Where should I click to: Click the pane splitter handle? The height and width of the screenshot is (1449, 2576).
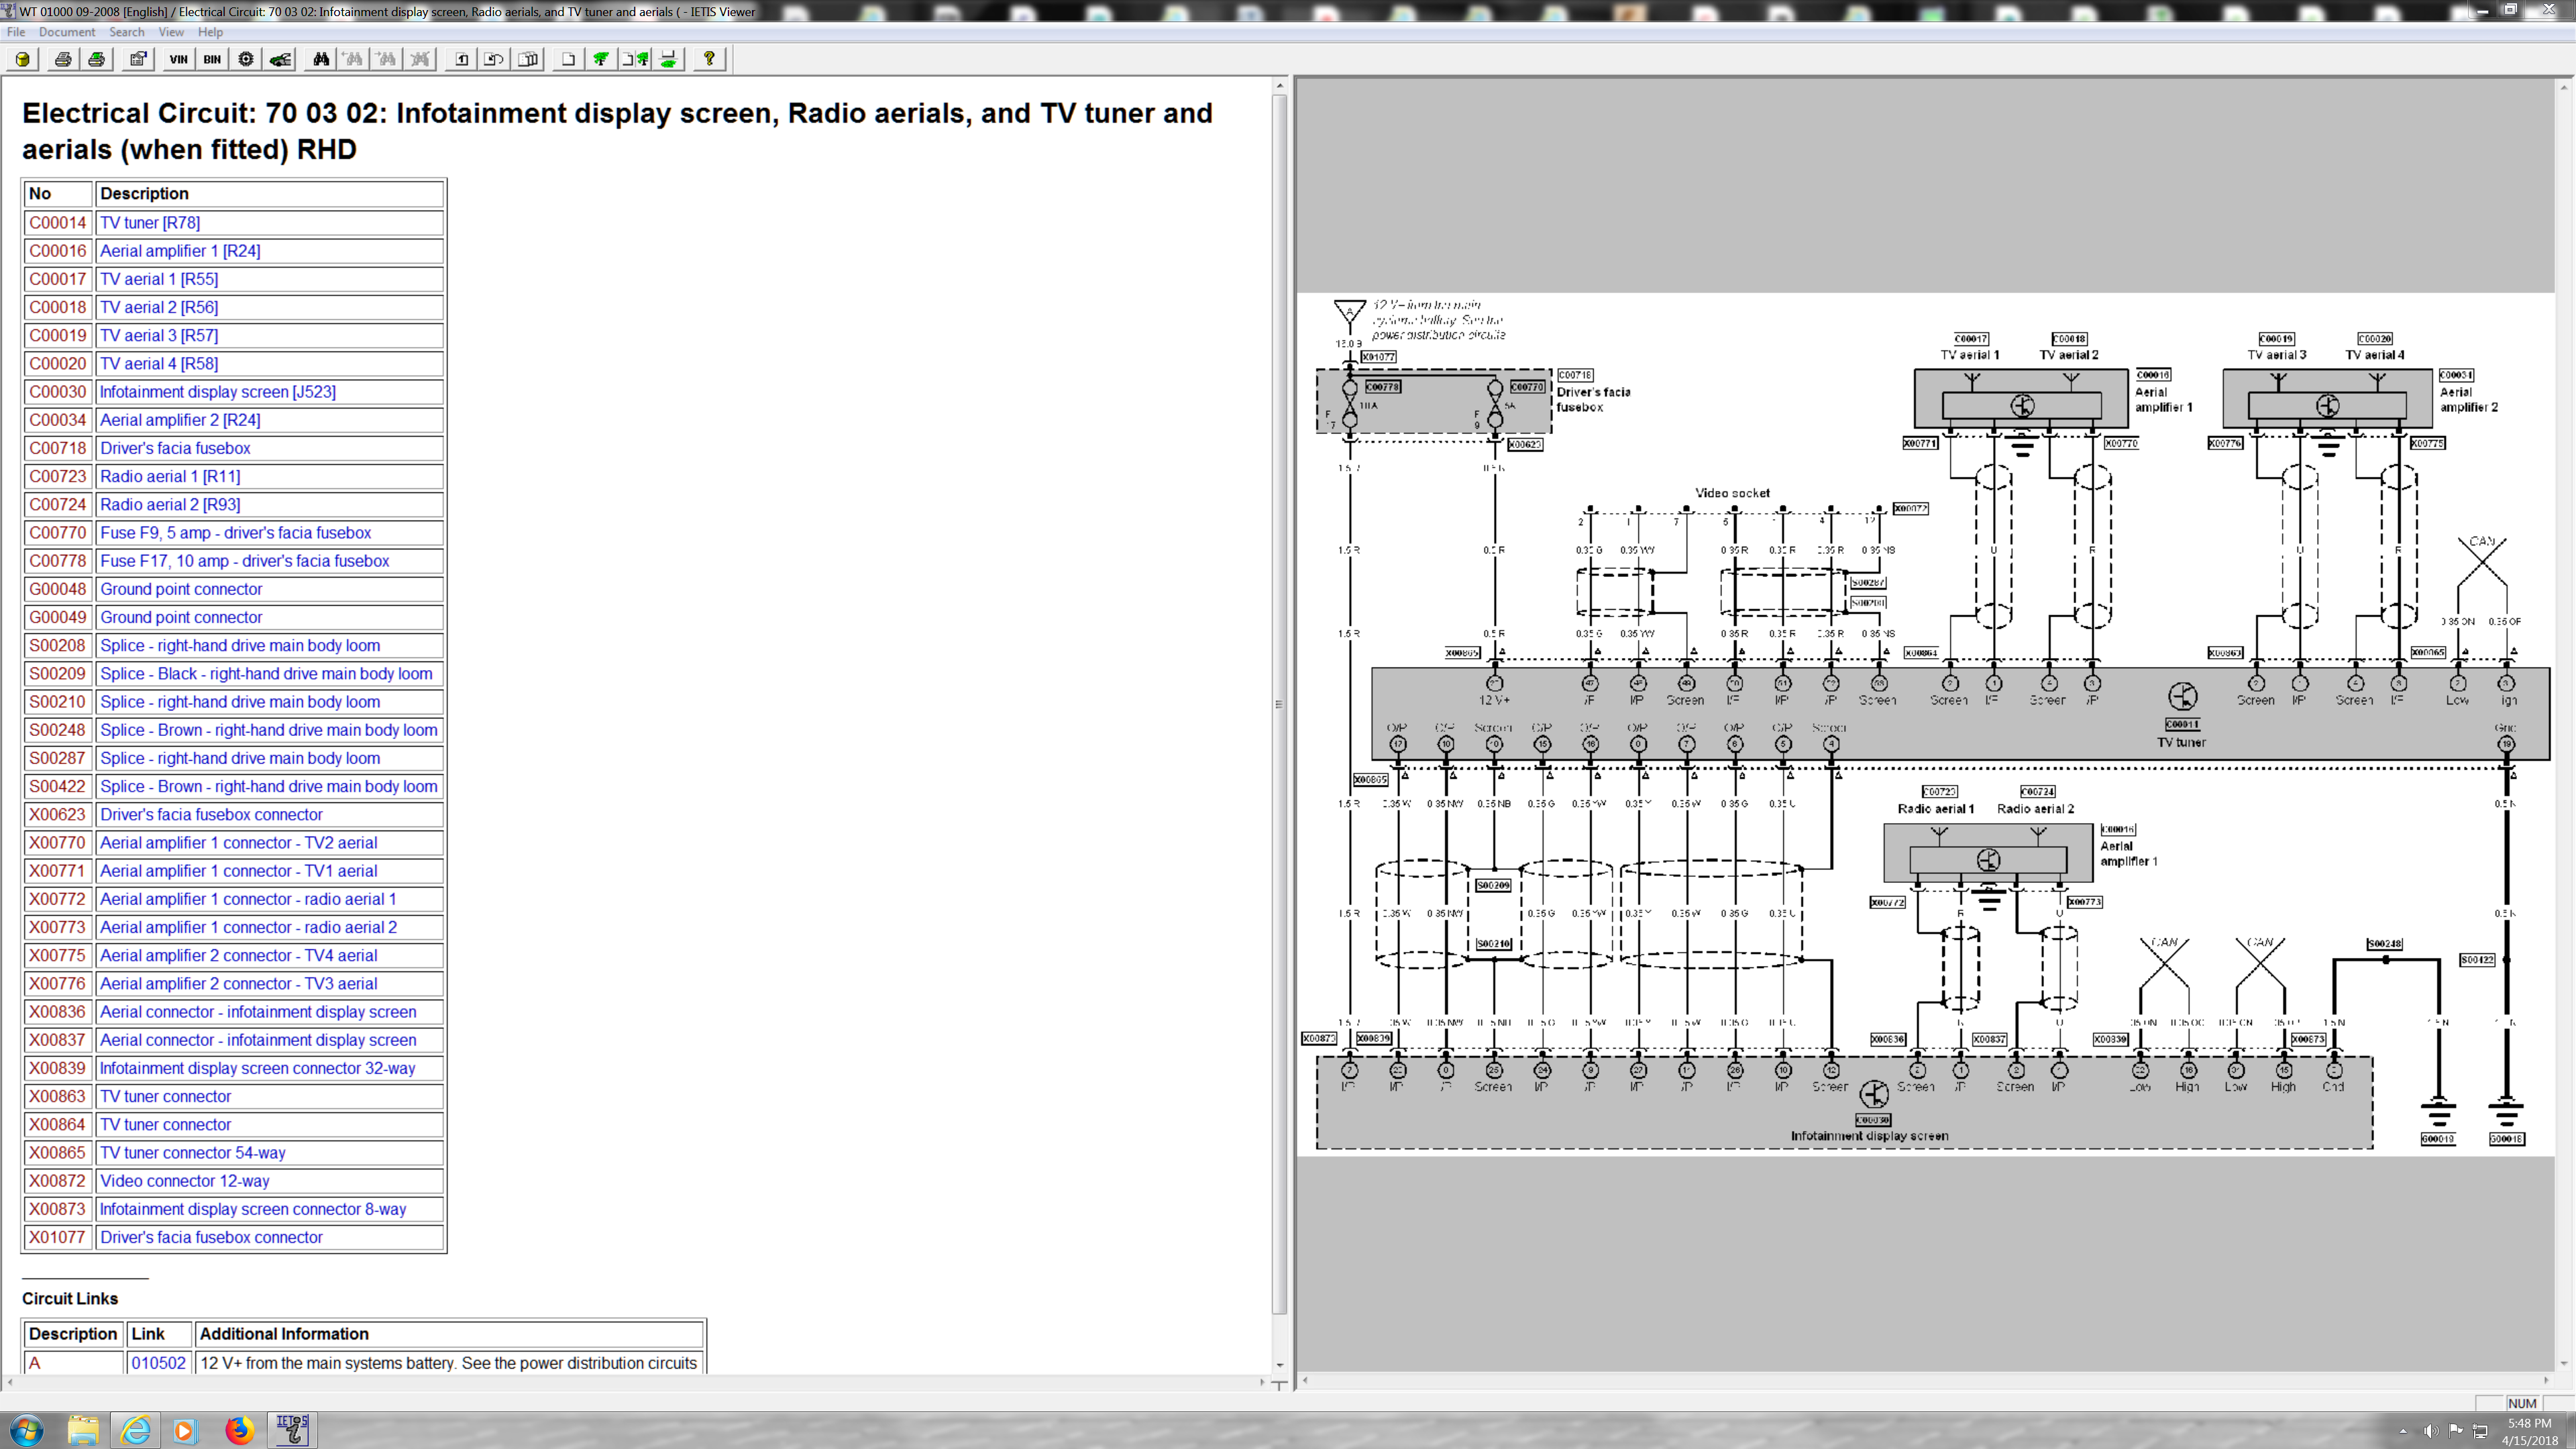[1278, 704]
